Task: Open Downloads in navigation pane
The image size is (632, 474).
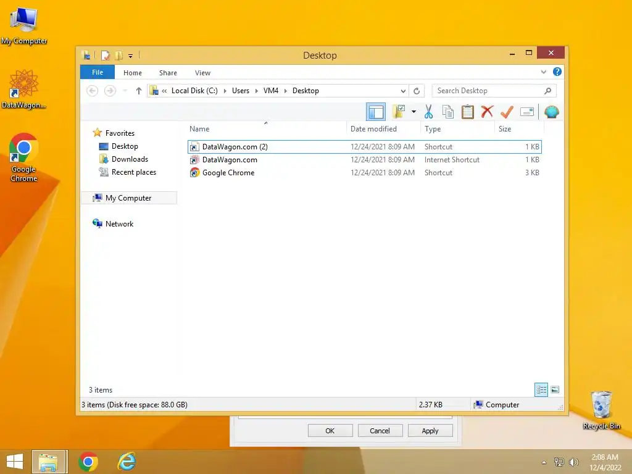Action: click(130, 159)
